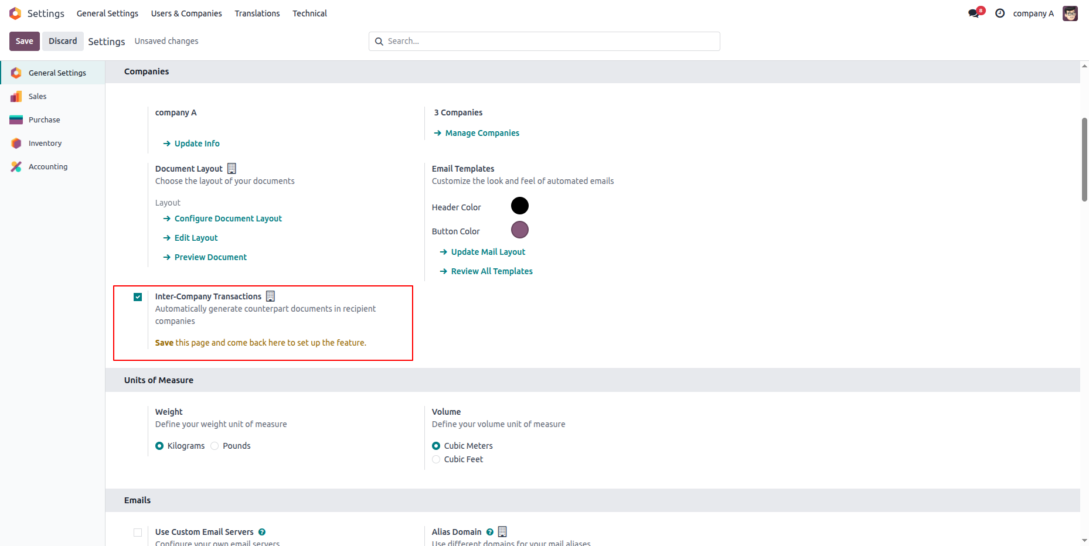
Task: Click the Save button
Action: point(24,41)
